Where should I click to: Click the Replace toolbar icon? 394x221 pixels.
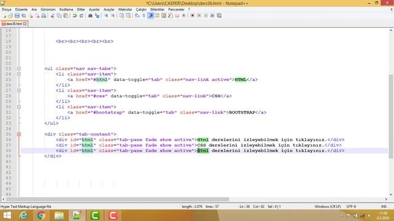pos(97,15)
